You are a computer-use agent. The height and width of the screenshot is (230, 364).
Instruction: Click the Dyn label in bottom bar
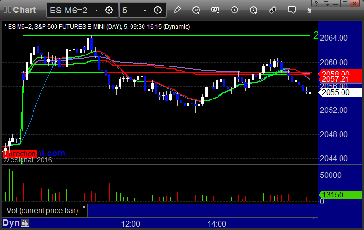[x=11, y=223]
